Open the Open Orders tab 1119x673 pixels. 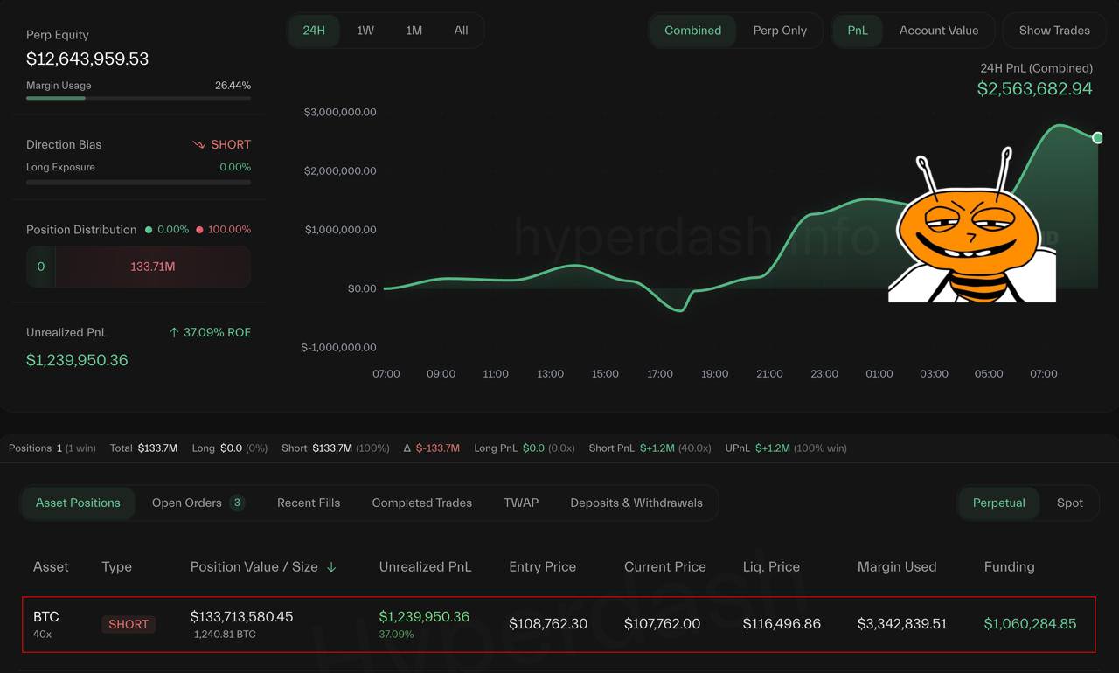click(198, 503)
